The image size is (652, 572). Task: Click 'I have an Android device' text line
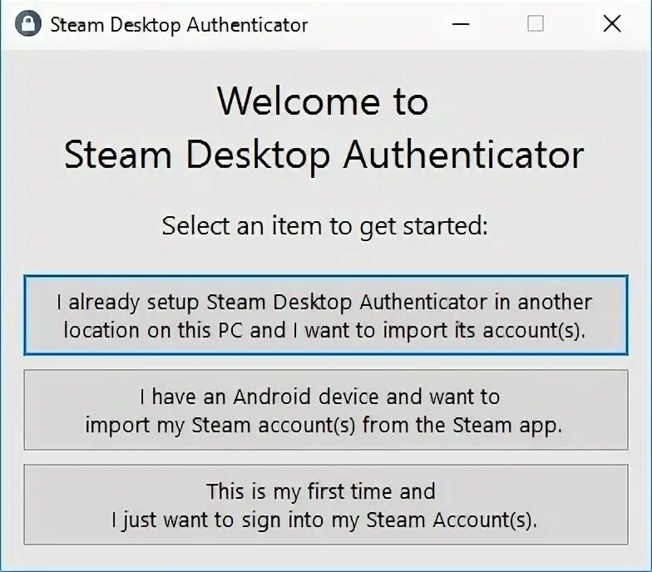(319, 397)
